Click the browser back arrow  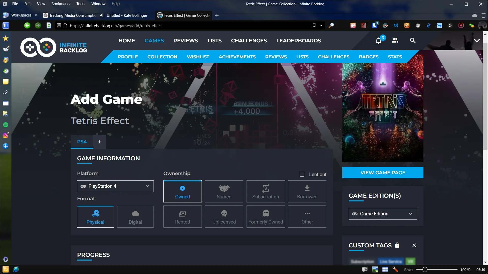click(x=27, y=26)
